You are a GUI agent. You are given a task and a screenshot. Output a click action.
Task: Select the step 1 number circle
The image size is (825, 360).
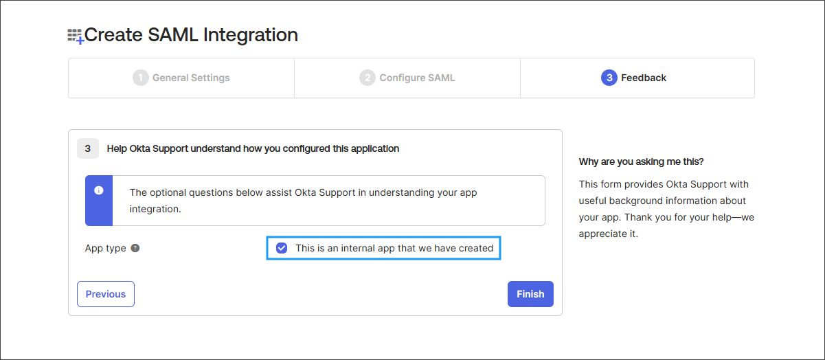point(141,78)
